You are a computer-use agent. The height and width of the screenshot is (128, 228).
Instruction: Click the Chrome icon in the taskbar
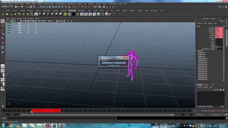[11, 126]
